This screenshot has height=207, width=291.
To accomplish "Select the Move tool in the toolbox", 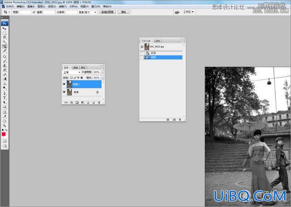I will coord(5,29).
